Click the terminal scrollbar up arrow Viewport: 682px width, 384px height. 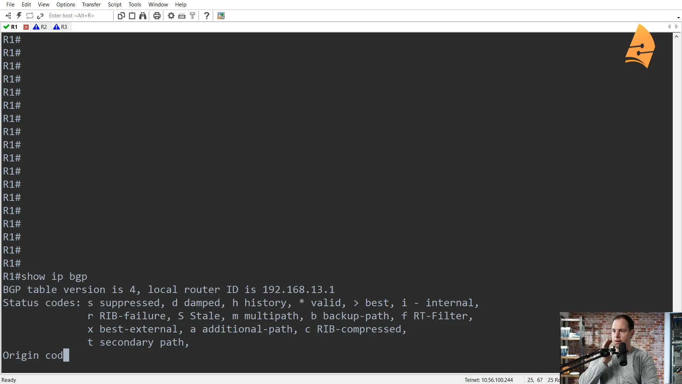pos(676,37)
